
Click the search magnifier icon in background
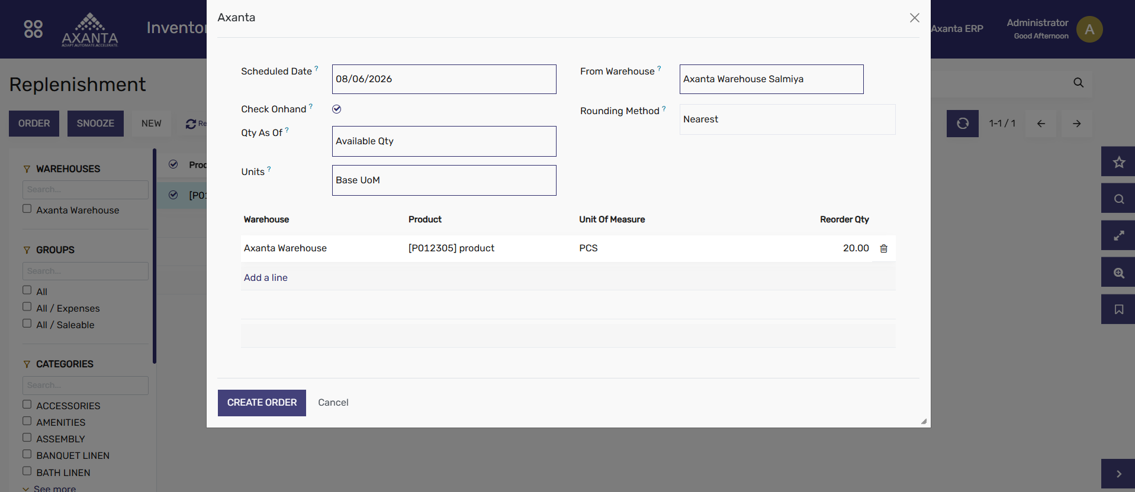coord(1079,83)
